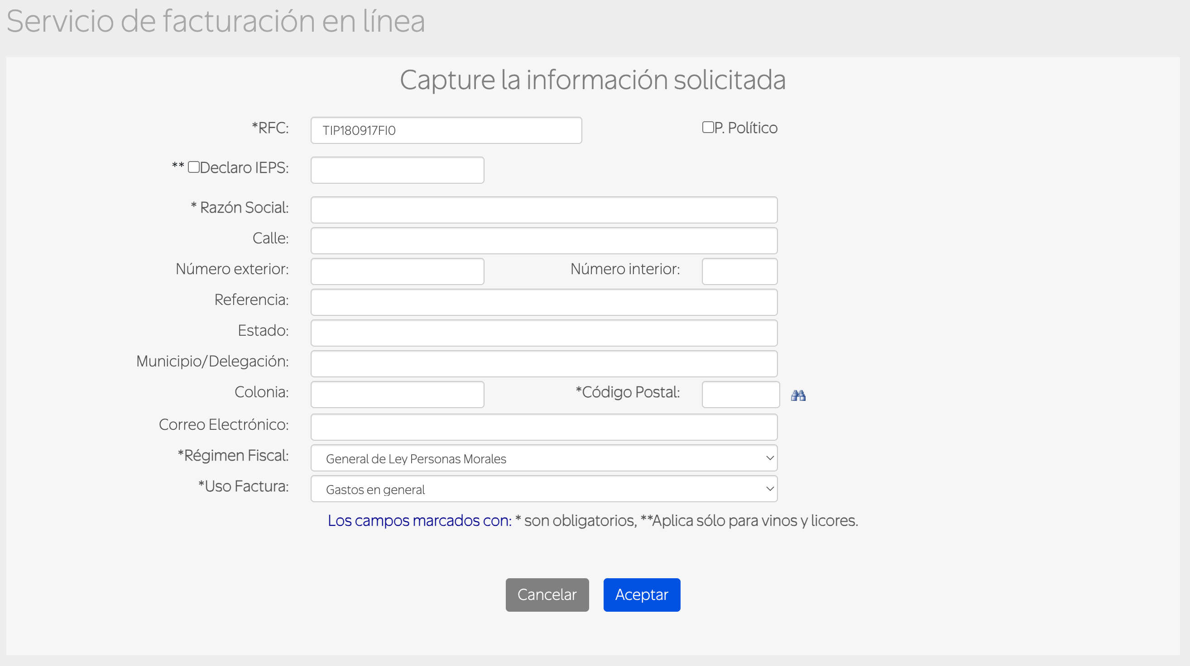Screen dimensions: 1190x666
Task: Focus the Código Postal field
Action: pyautogui.click(x=740, y=395)
